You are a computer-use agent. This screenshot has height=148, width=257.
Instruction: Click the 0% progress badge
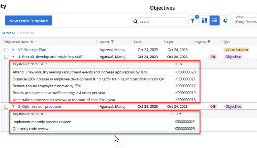click(x=213, y=106)
